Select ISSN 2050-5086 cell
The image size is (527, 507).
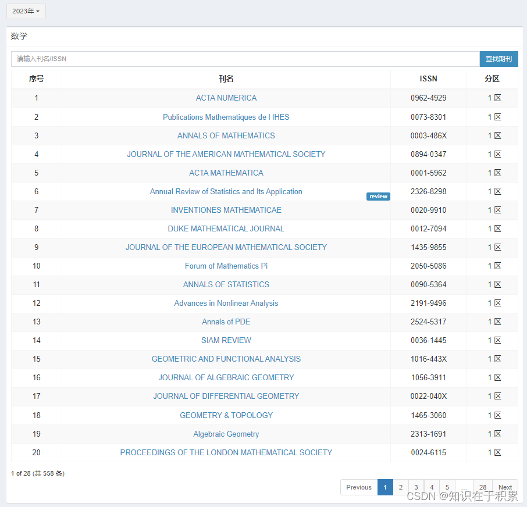429,266
